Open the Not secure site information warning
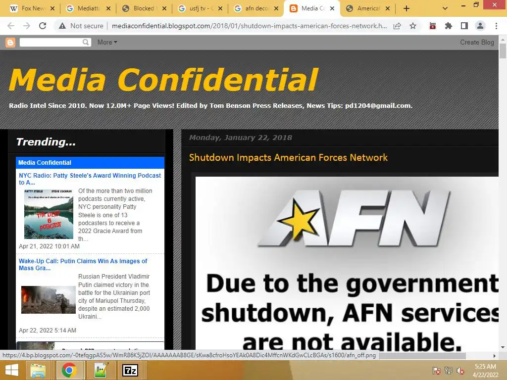Viewport: 507px width, 380px height. click(81, 26)
